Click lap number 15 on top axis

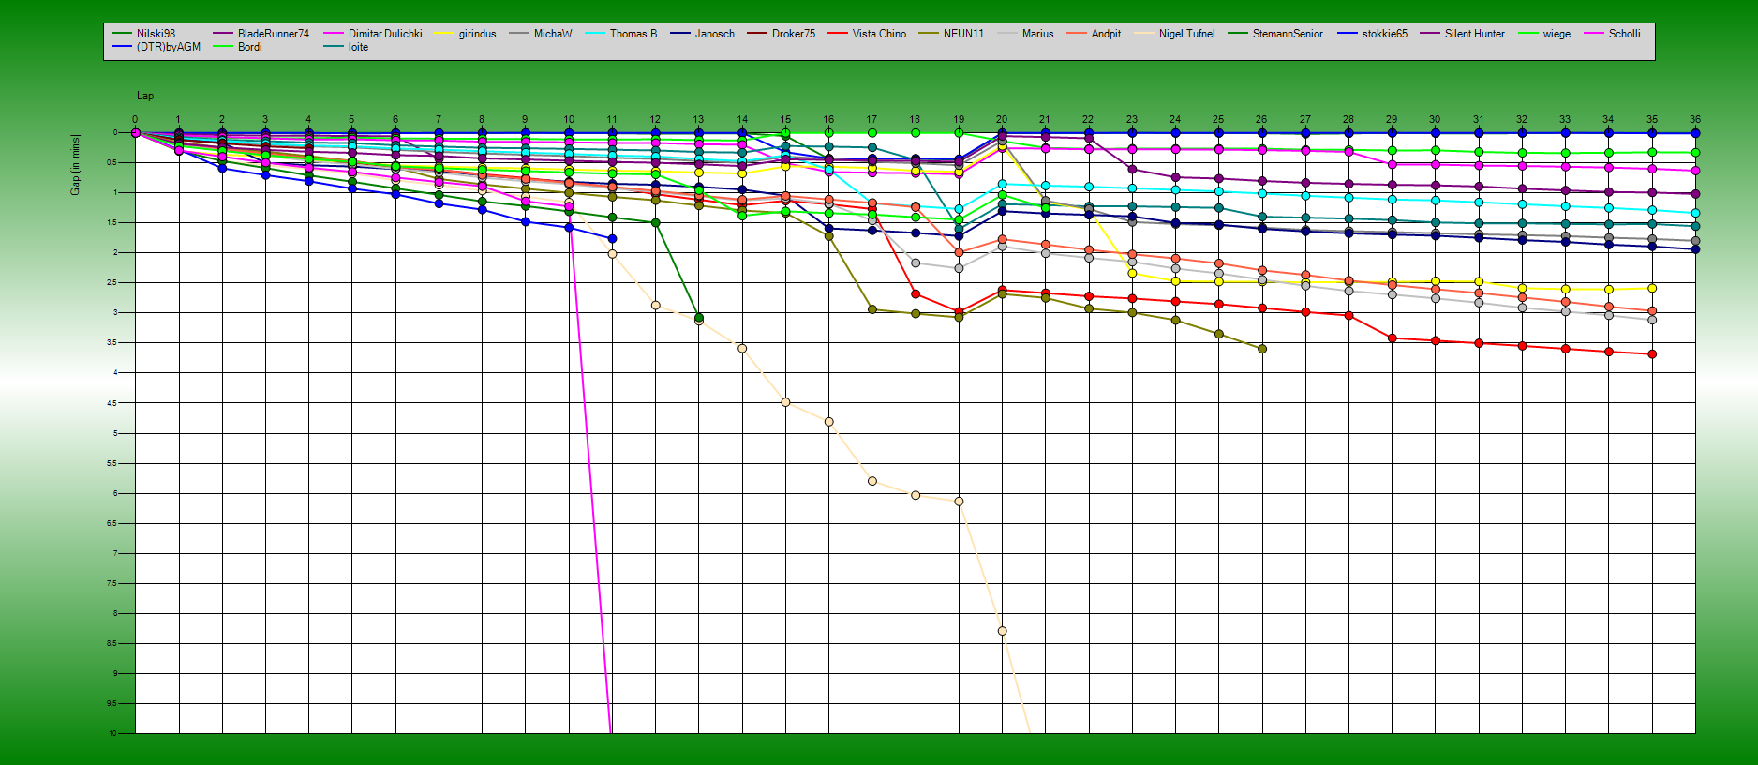click(785, 120)
